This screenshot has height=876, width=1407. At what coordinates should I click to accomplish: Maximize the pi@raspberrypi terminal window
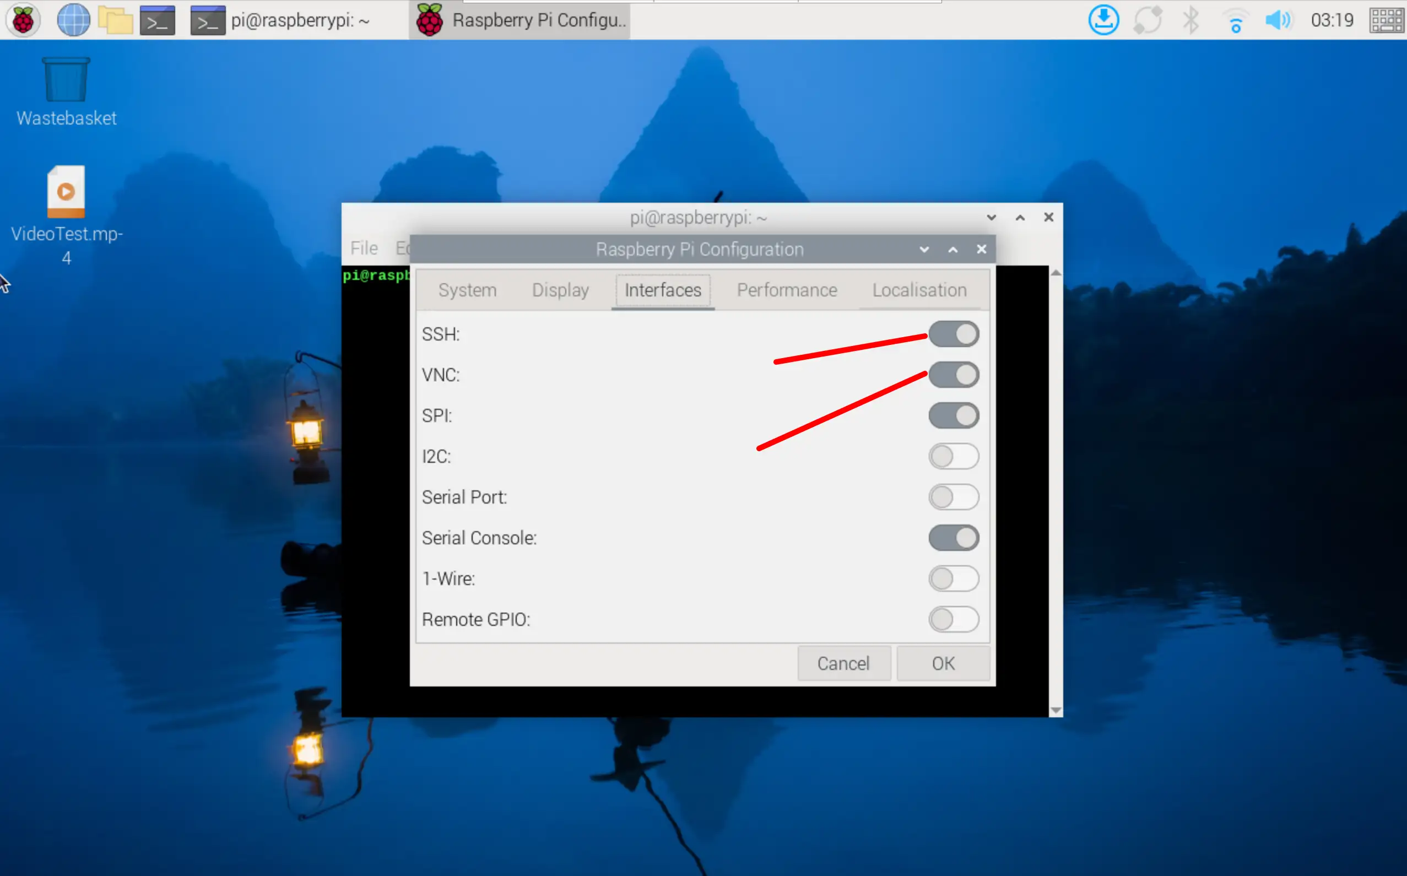pyautogui.click(x=1020, y=217)
